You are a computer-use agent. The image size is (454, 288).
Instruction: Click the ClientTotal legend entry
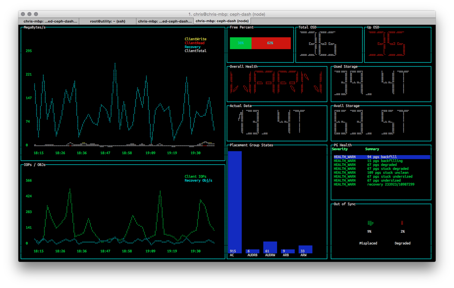pyautogui.click(x=196, y=51)
